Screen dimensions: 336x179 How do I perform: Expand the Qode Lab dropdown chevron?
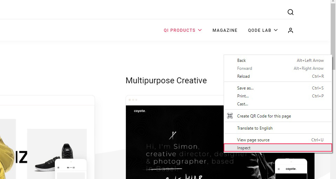276,30
